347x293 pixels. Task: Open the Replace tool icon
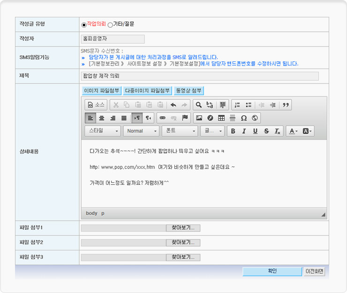pyautogui.click(x=210, y=105)
